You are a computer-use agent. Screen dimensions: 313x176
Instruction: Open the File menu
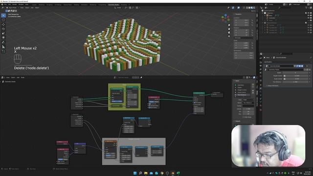click(x=5, y=4)
